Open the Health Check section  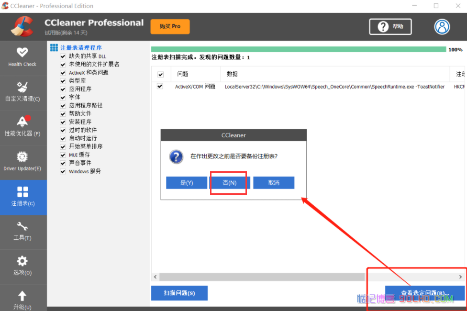22,57
